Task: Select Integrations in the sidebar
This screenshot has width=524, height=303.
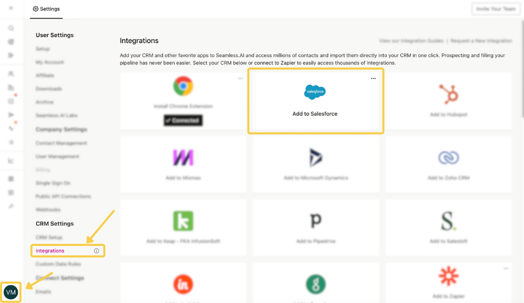Action: tap(49, 251)
